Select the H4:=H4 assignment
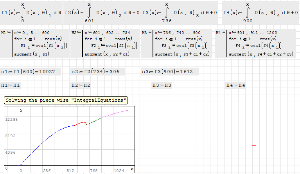The height and width of the screenshot is (174, 300). pos(236,85)
